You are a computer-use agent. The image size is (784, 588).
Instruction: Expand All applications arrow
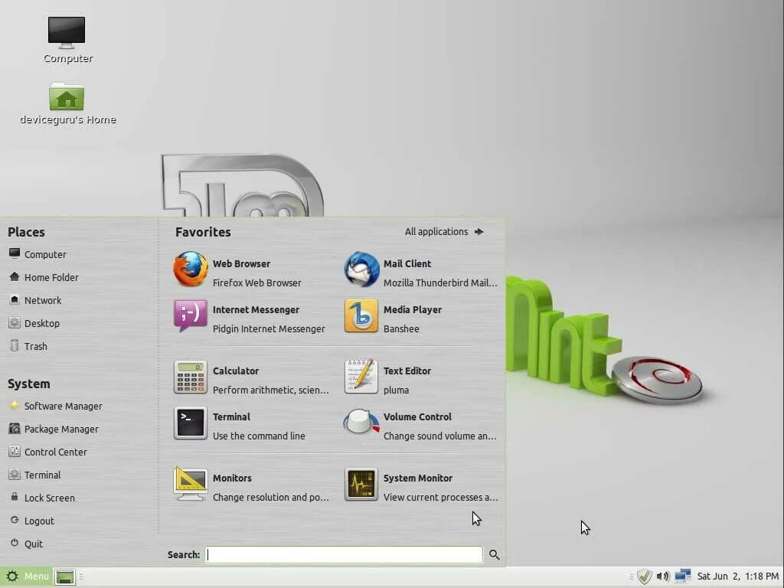coord(479,231)
